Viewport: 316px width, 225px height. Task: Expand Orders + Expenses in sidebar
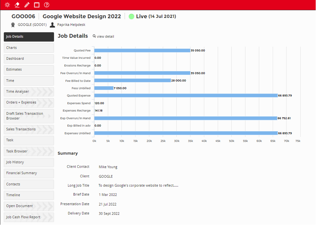29,102
